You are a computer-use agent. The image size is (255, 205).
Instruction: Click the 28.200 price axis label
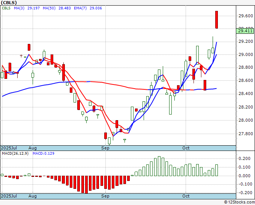click(x=246, y=107)
